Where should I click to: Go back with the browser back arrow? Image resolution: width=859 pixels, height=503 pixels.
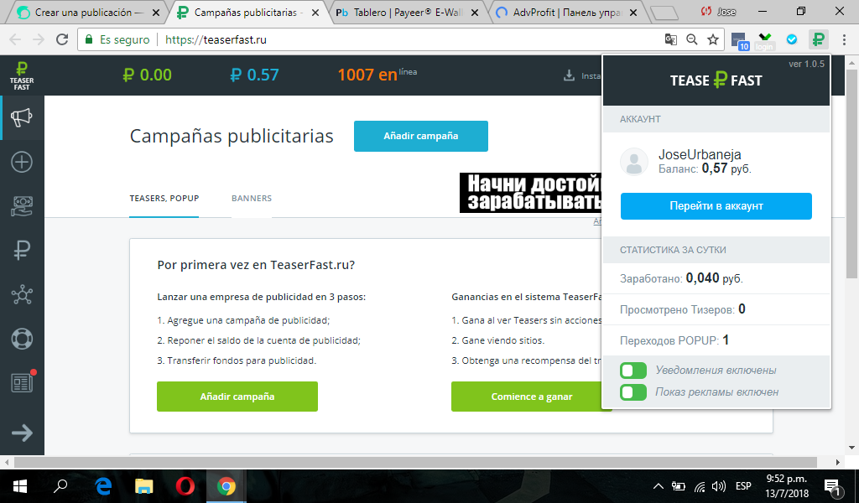point(15,39)
